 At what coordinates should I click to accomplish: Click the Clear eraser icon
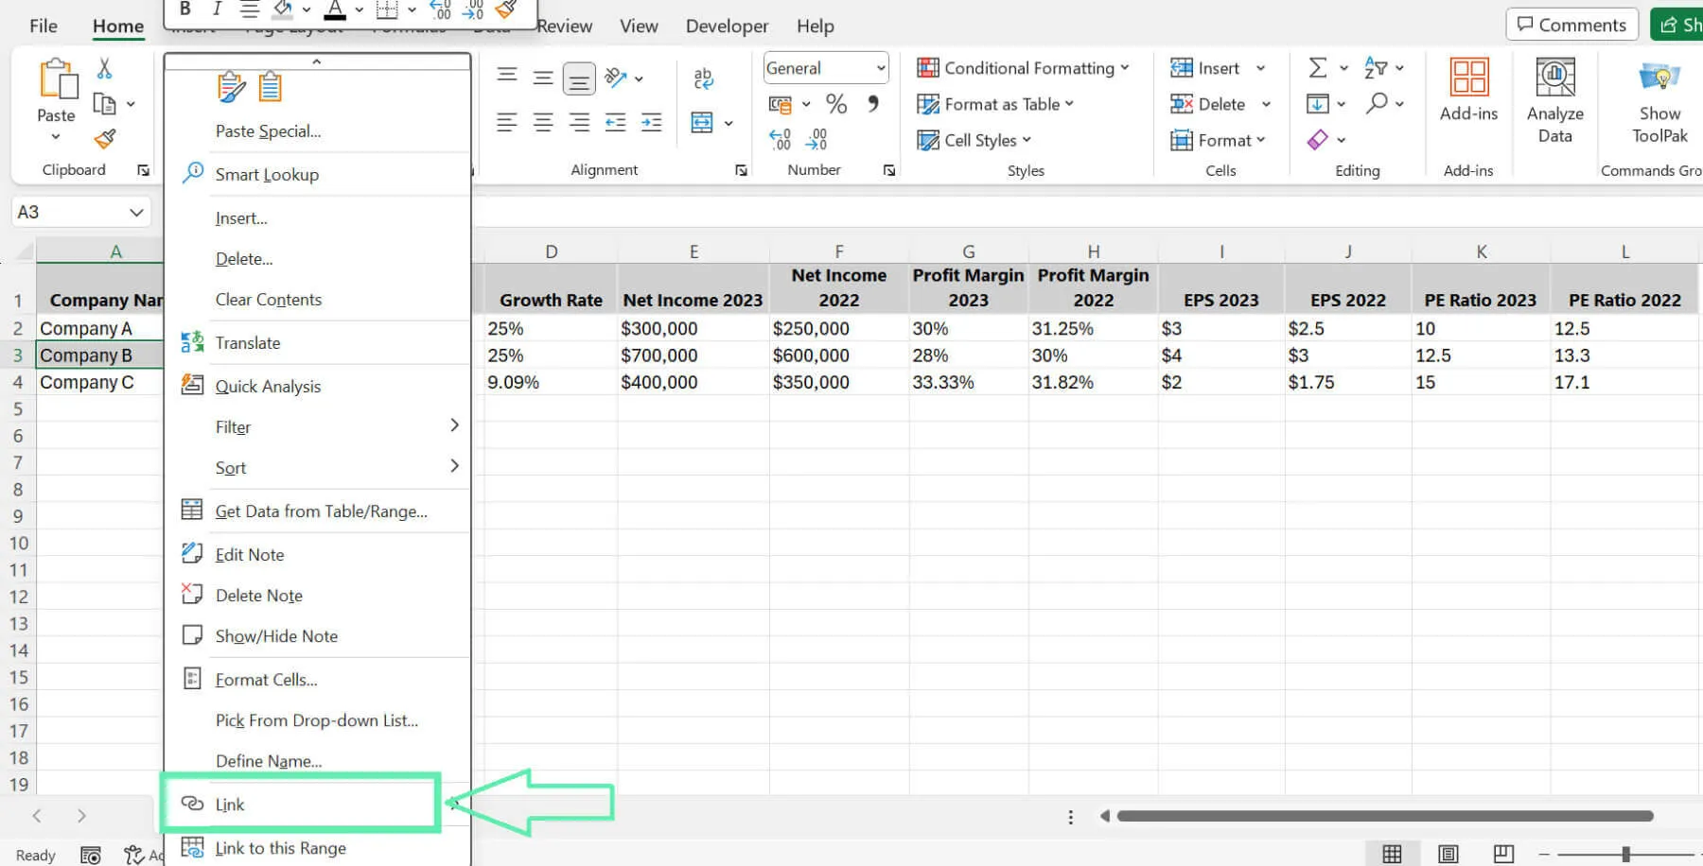1318,140
